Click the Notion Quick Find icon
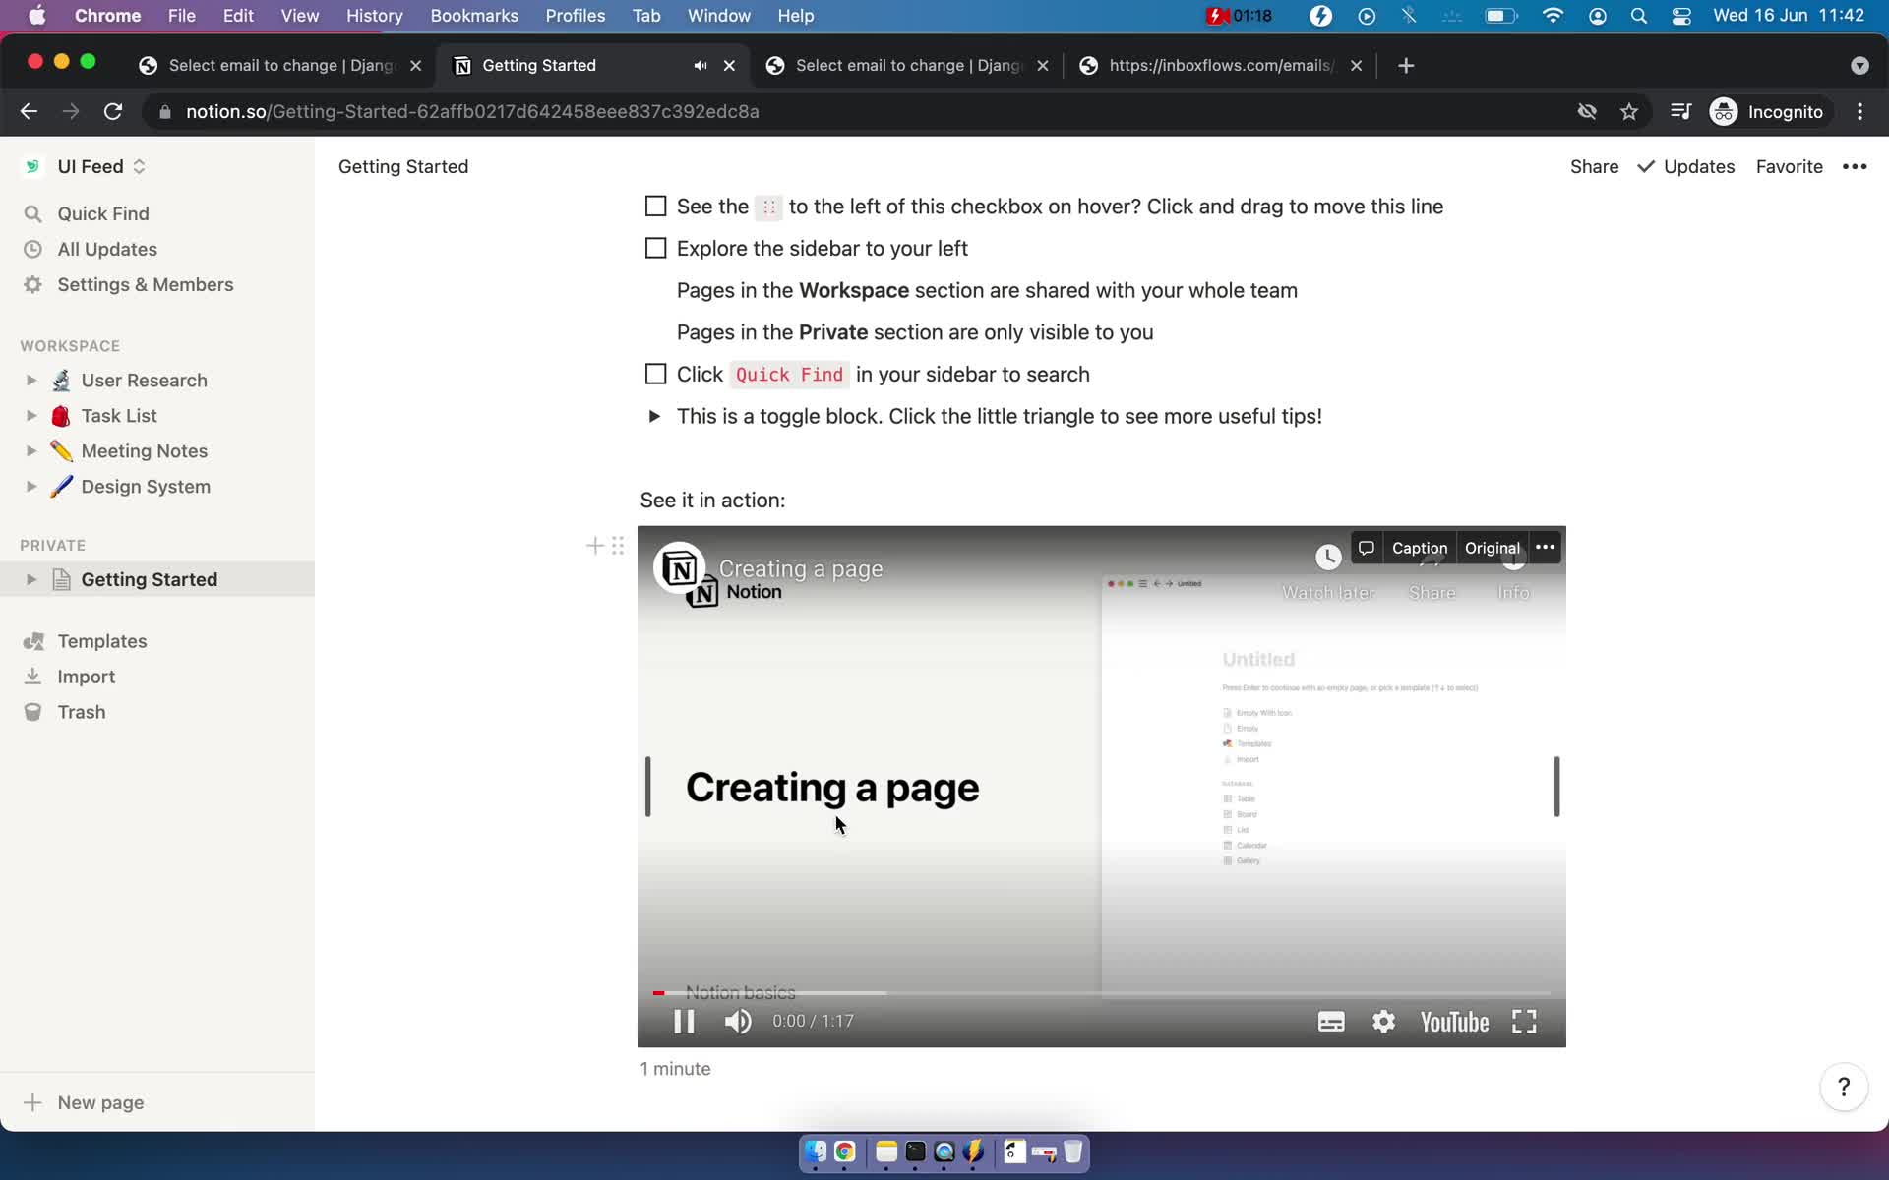 [34, 213]
